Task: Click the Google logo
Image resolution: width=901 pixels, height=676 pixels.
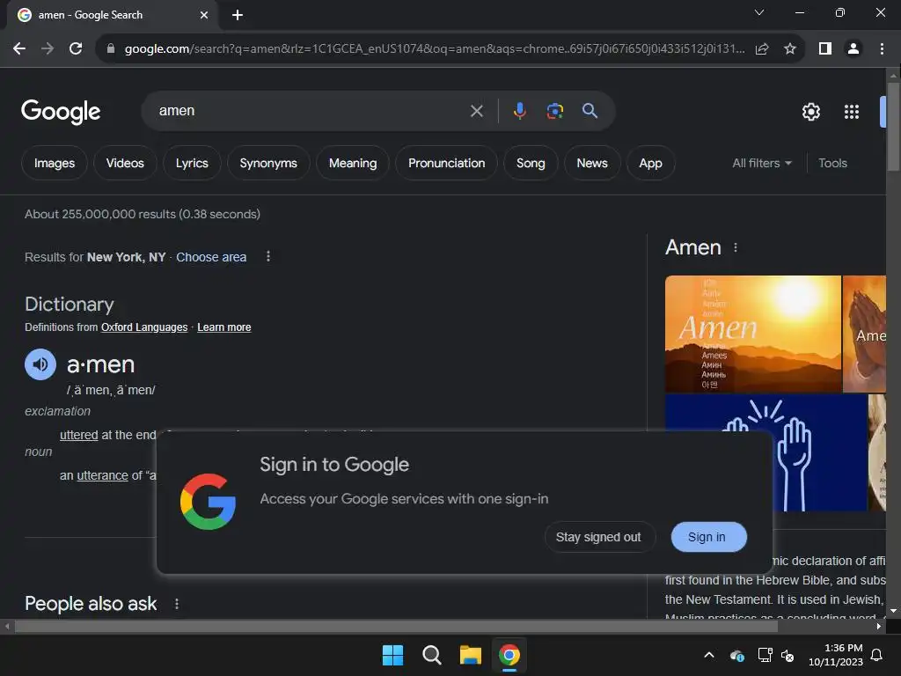Action: coord(61,112)
